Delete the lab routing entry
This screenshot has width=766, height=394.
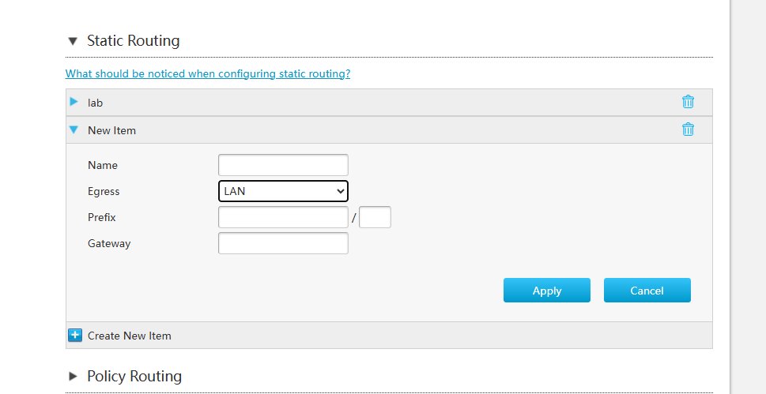pos(688,102)
